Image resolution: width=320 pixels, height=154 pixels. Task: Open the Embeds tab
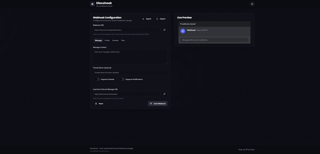point(115,40)
